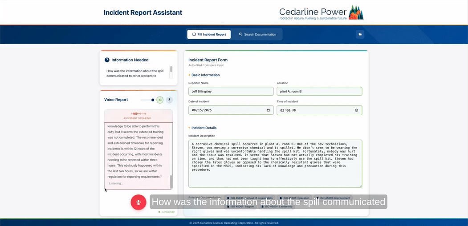Viewport: 468px width, 226px height.
Task: Switch to the Search Documentation tab
Action: [x=257, y=34]
